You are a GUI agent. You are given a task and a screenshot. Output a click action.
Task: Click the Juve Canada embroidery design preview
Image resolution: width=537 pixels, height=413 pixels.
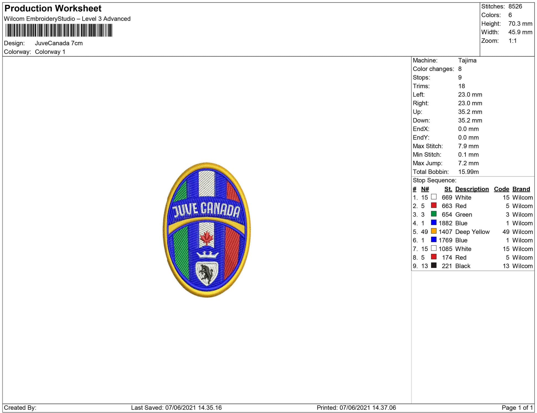point(207,230)
